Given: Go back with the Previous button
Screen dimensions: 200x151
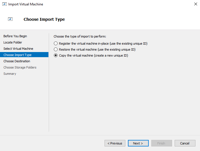Looking at the screenshot, I should 115,143.
